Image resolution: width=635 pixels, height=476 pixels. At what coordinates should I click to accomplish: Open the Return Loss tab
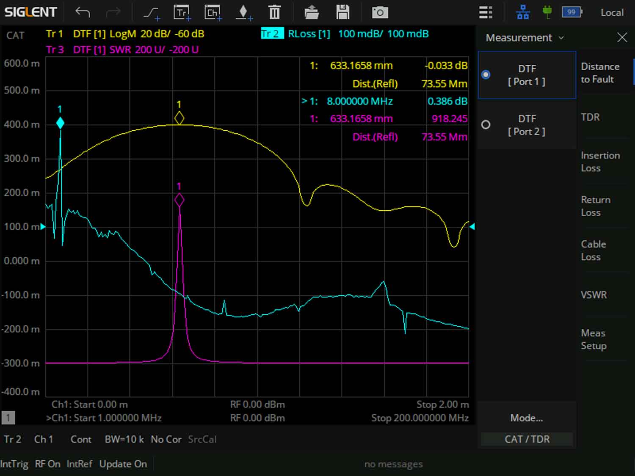[x=596, y=206]
